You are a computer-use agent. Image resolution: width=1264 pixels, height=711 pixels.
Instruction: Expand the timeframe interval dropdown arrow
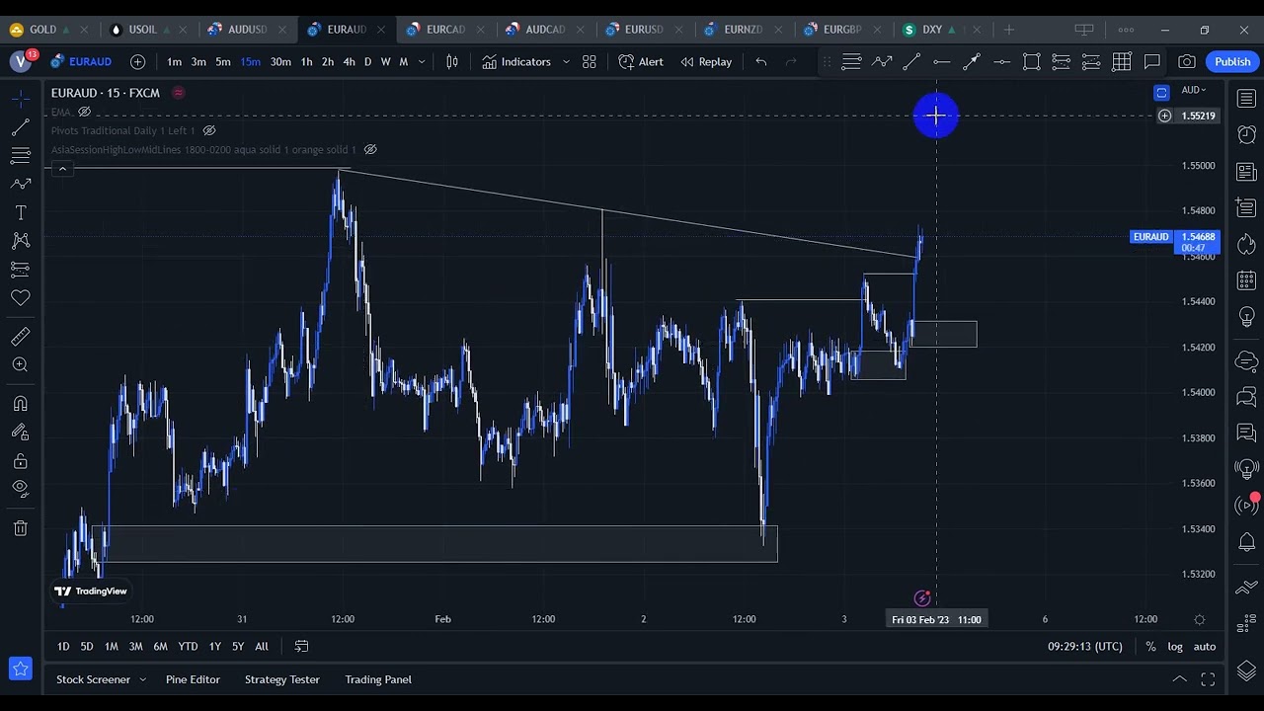pyautogui.click(x=423, y=62)
